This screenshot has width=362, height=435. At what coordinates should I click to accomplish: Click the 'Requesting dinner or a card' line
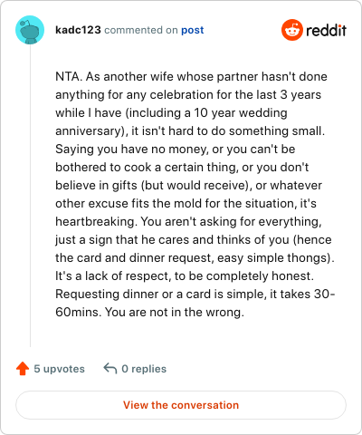(195, 295)
